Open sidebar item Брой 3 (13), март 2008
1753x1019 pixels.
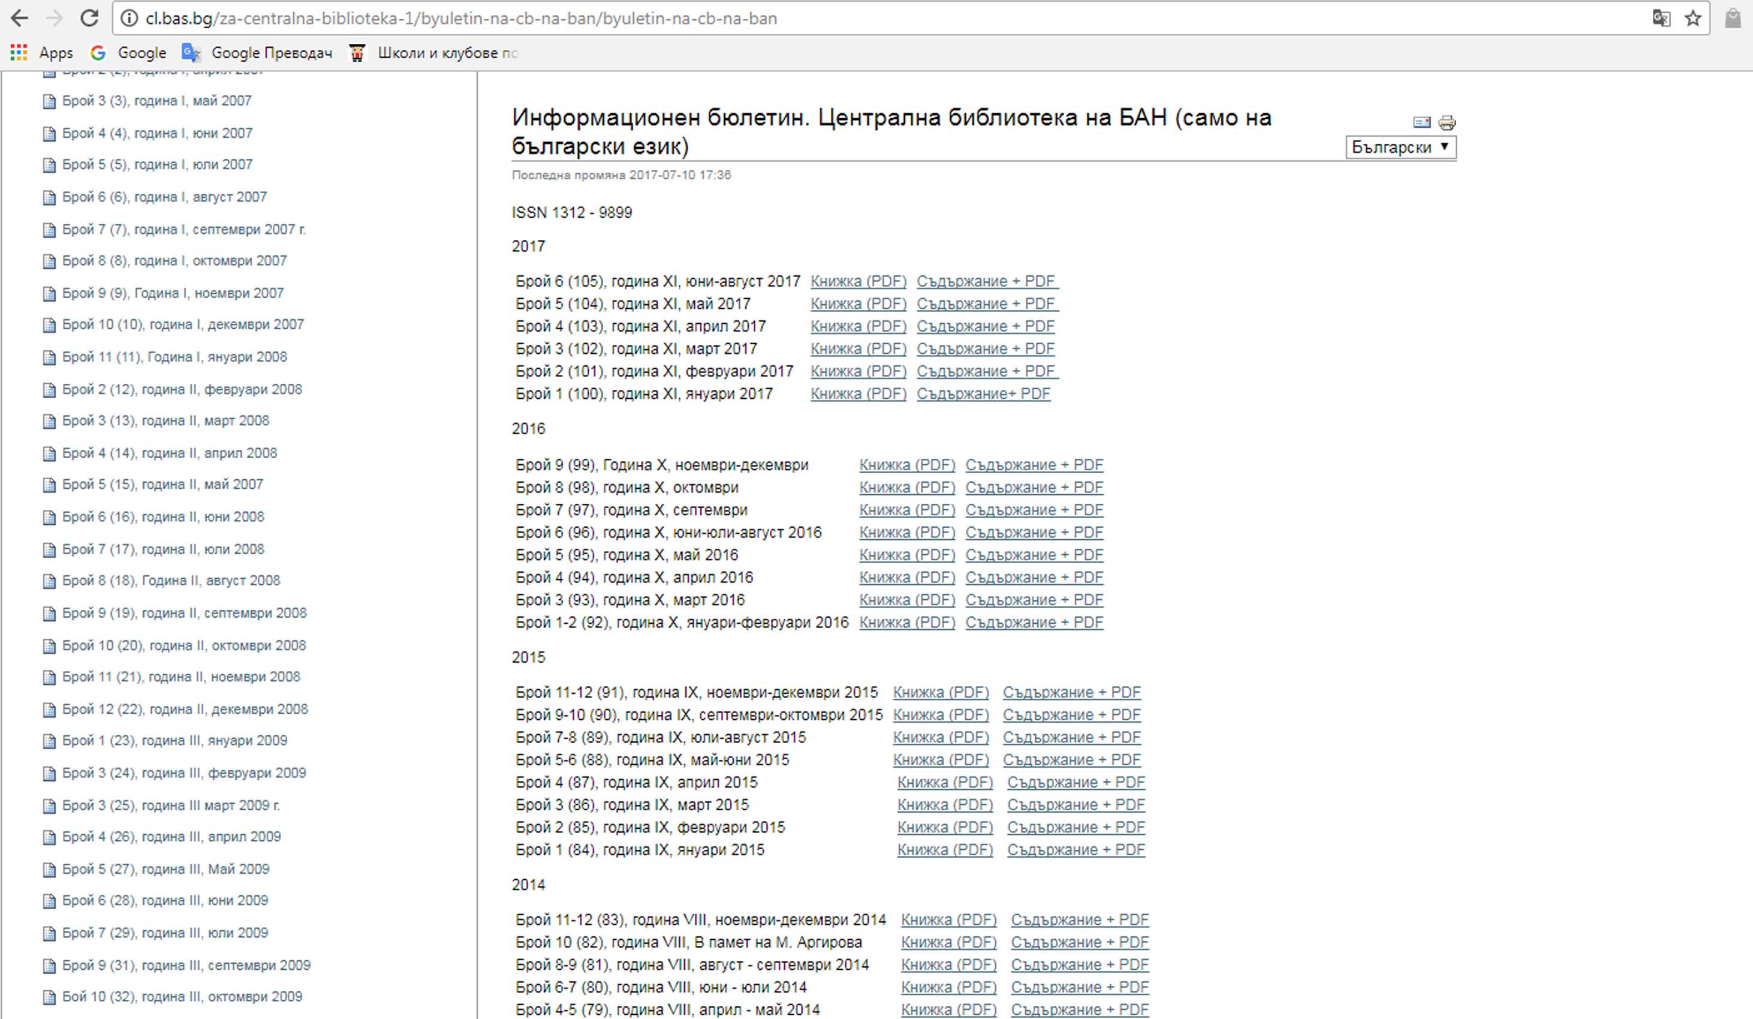(165, 420)
